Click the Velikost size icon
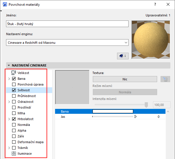The height and width of the screenshot is (159, 175). pyautogui.click(x=14, y=73)
